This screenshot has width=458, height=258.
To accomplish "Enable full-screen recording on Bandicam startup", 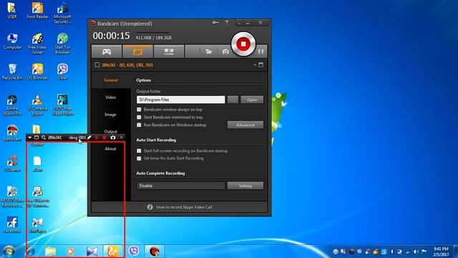I will 139,150.
